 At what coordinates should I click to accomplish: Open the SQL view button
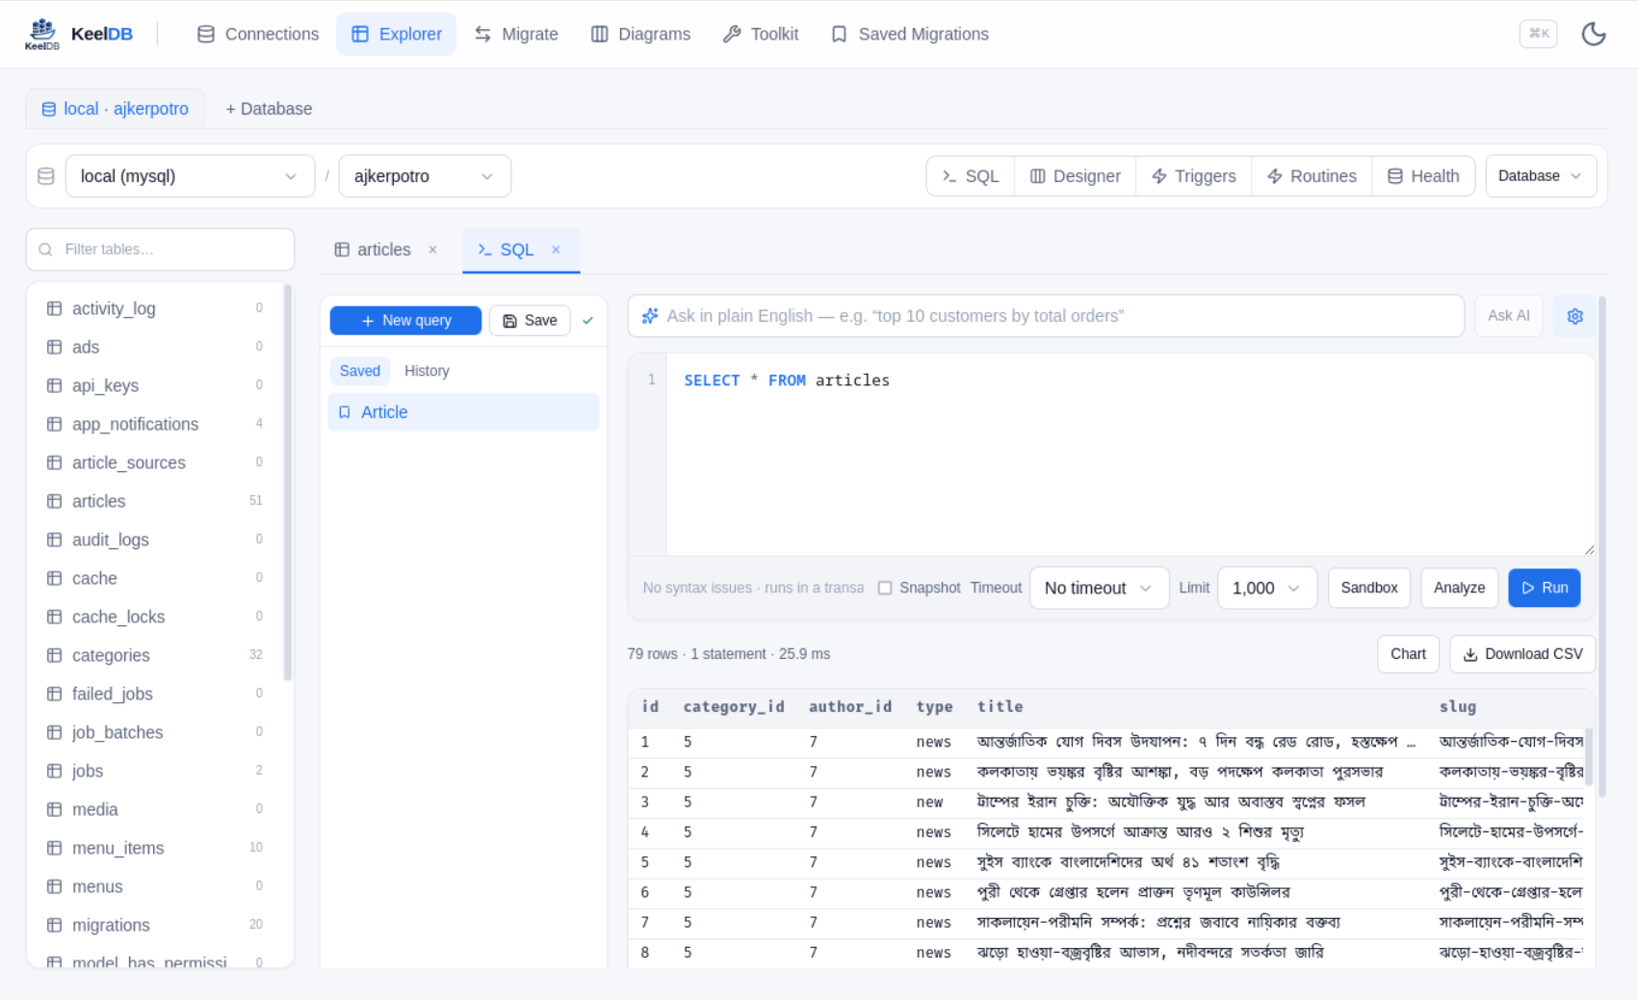tap(971, 176)
